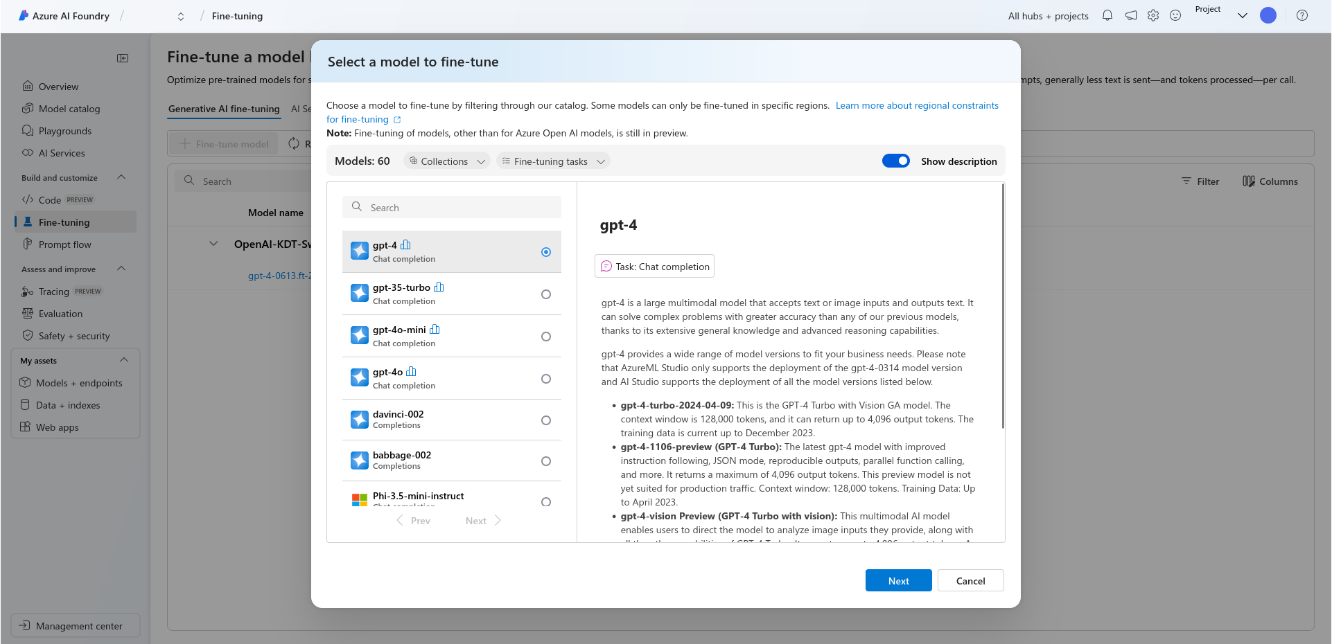Click the Task: Chat completion tag
The height and width of the screenshot is (644, 1332).
click(x=654, y=266)
